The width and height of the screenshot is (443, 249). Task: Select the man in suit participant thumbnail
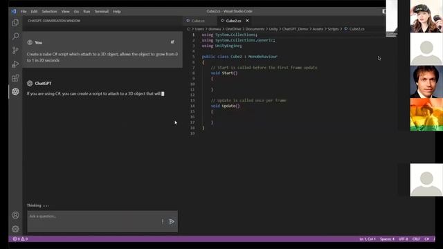[x=426, y=82]
